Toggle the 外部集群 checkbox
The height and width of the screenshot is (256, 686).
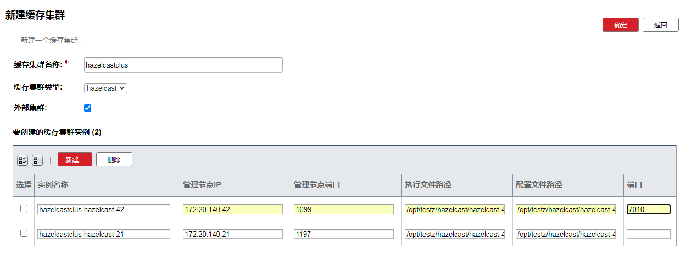tap(87, 108)
